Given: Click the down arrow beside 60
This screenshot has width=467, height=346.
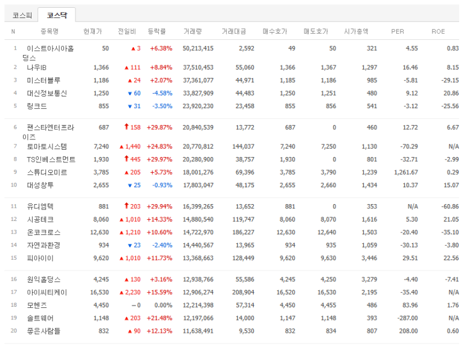Looking at the screenshot, I should pos(130,94).
